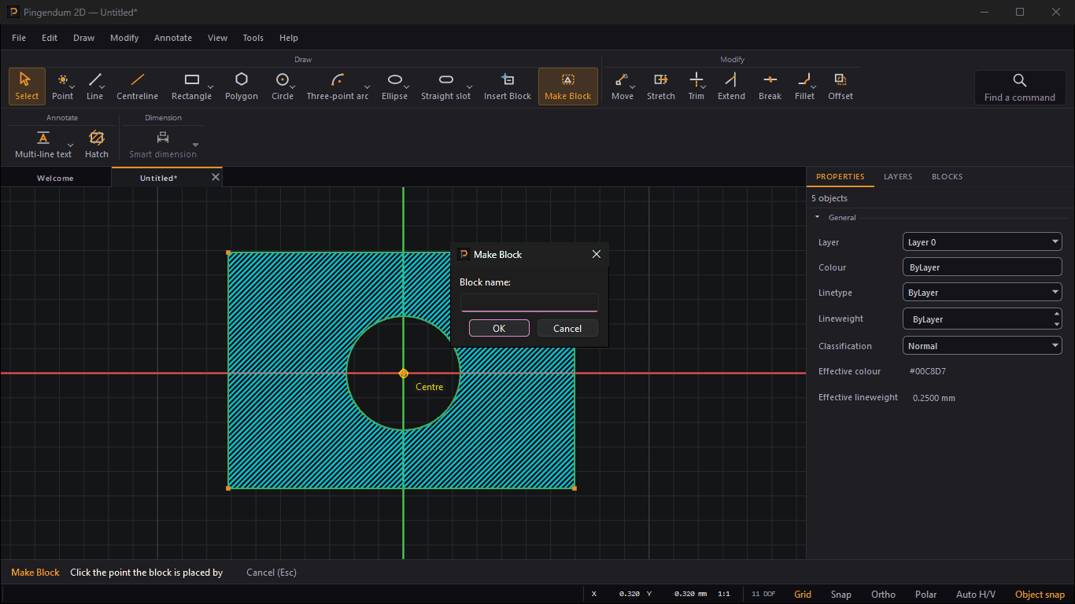
Task: Toggle Grid display in status bar
Action: pos(803,595)
